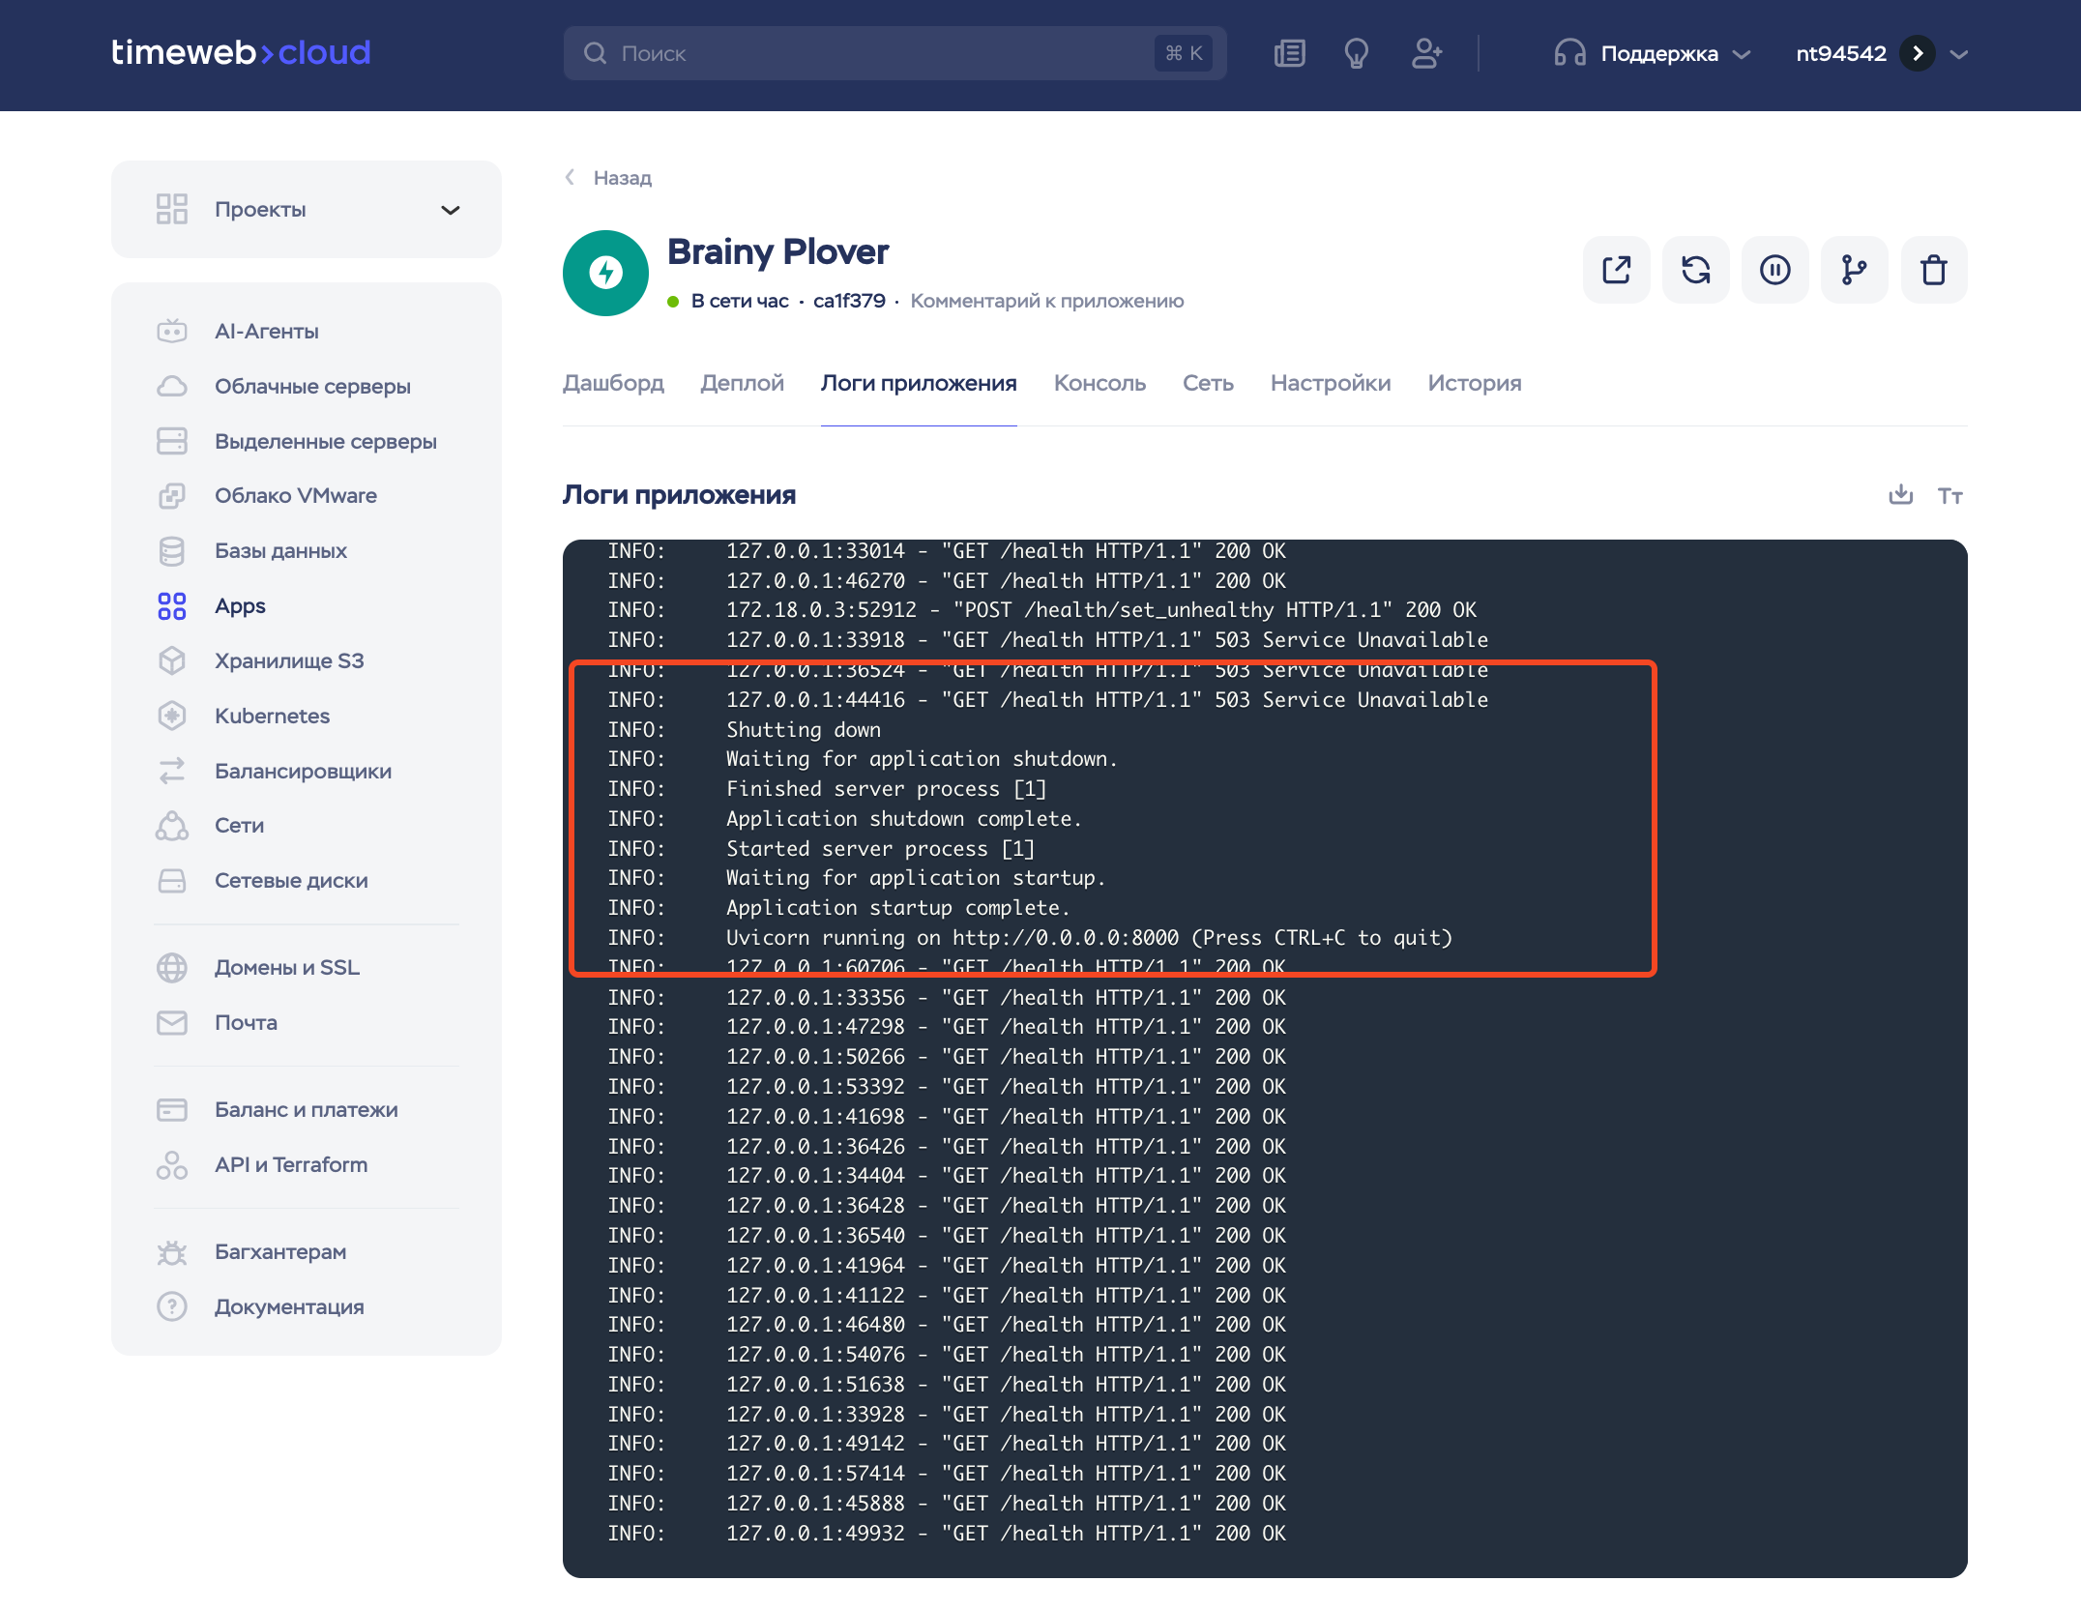Click the redeploy/refresh app icon
2081x1611 pixels.
(x=1695, y=270)
